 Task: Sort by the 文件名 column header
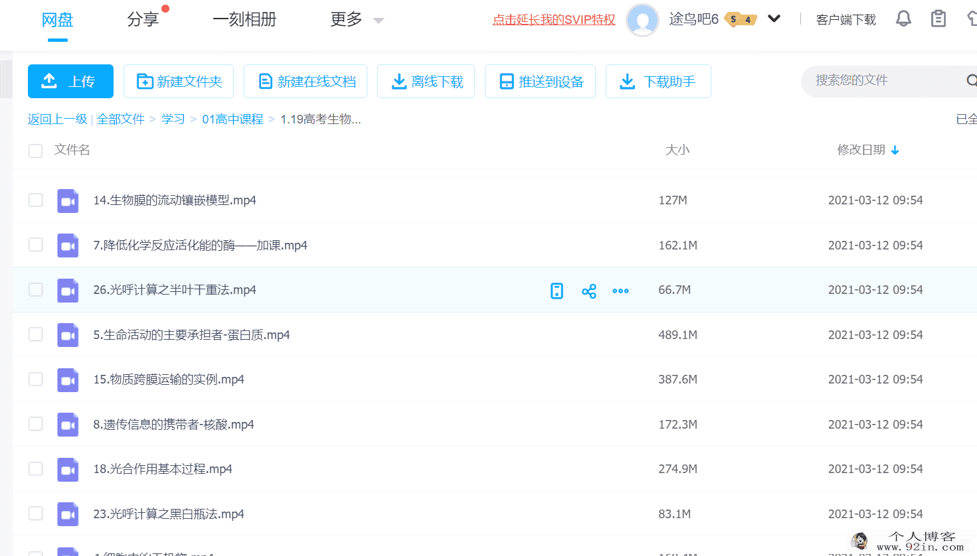[72, 150]
